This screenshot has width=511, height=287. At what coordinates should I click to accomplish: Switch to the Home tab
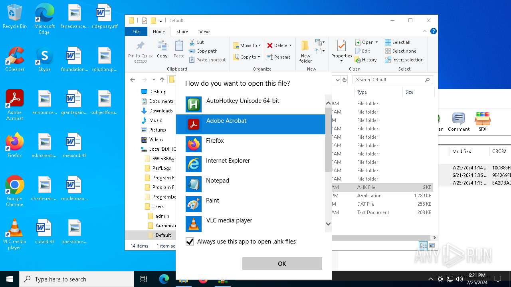pyautogui.click(x=158, y=31)
